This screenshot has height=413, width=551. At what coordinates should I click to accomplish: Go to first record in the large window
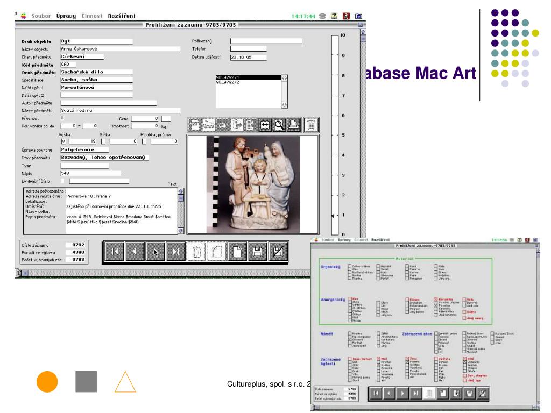coord(115,252)
